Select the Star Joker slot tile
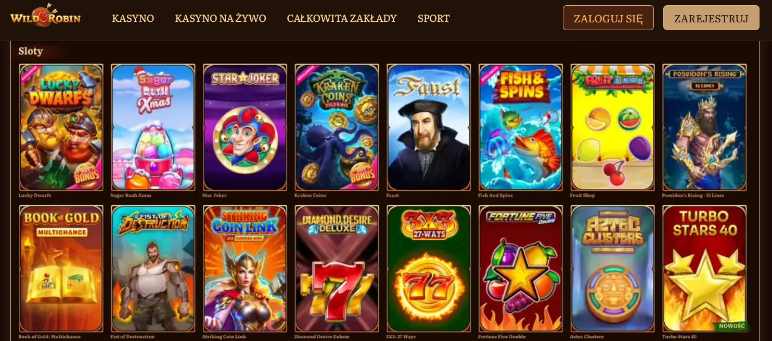 pos(245,127)
